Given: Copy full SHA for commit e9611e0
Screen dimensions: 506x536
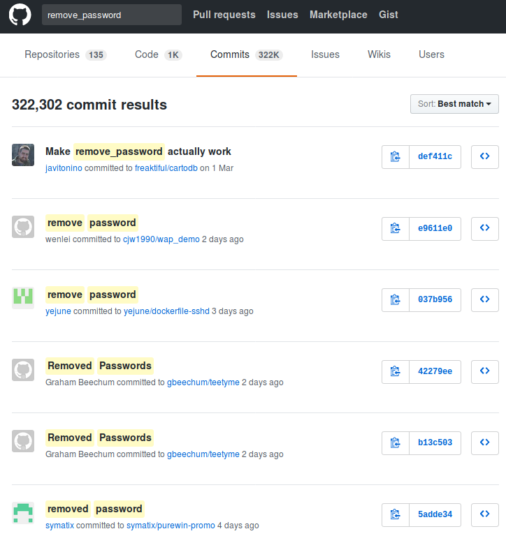Looking at the screenshot, I should pos(396,228).
